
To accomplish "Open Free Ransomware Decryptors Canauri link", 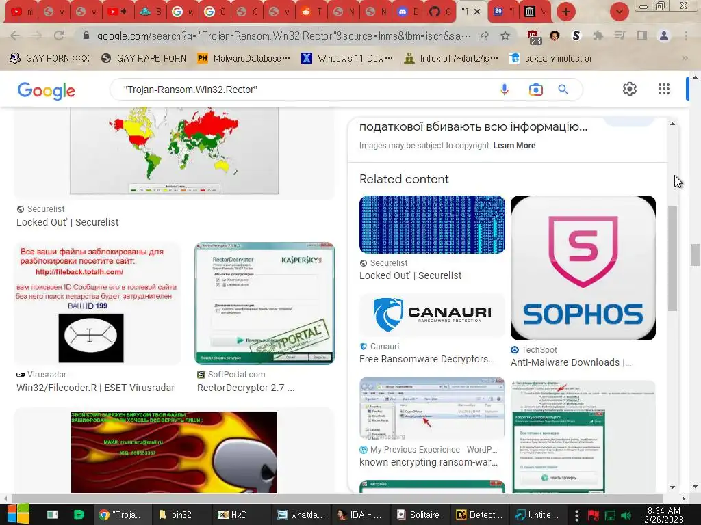I will coord(427,359).
